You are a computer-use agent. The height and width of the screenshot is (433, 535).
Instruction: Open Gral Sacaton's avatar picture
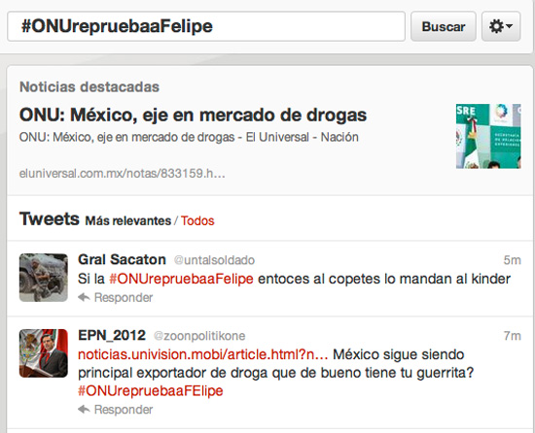point(44,278)
